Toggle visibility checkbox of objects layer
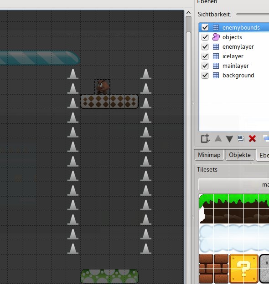This screenshot has height=284, width=269. 205,37
